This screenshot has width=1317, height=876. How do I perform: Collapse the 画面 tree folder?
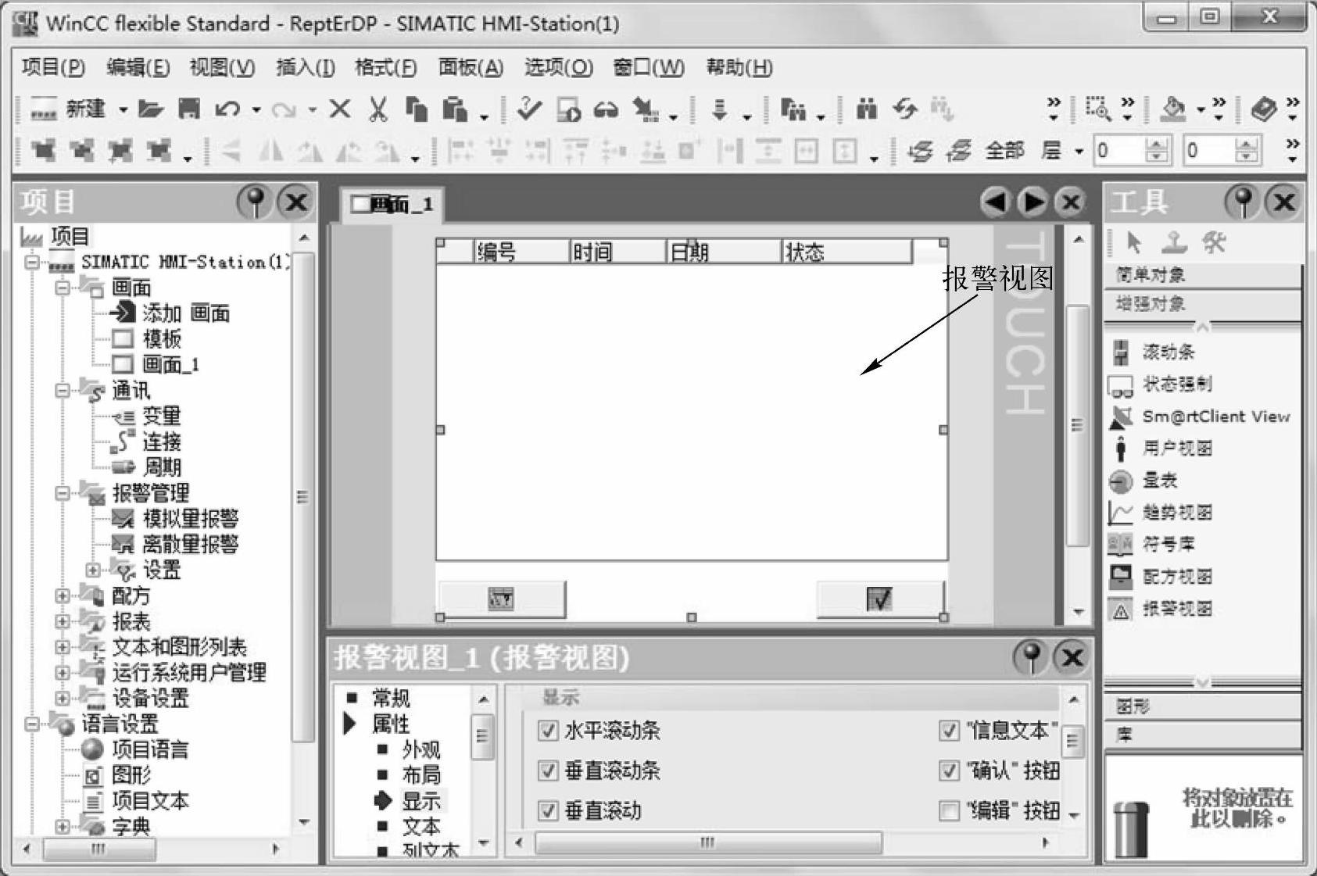tap(63, 288)
